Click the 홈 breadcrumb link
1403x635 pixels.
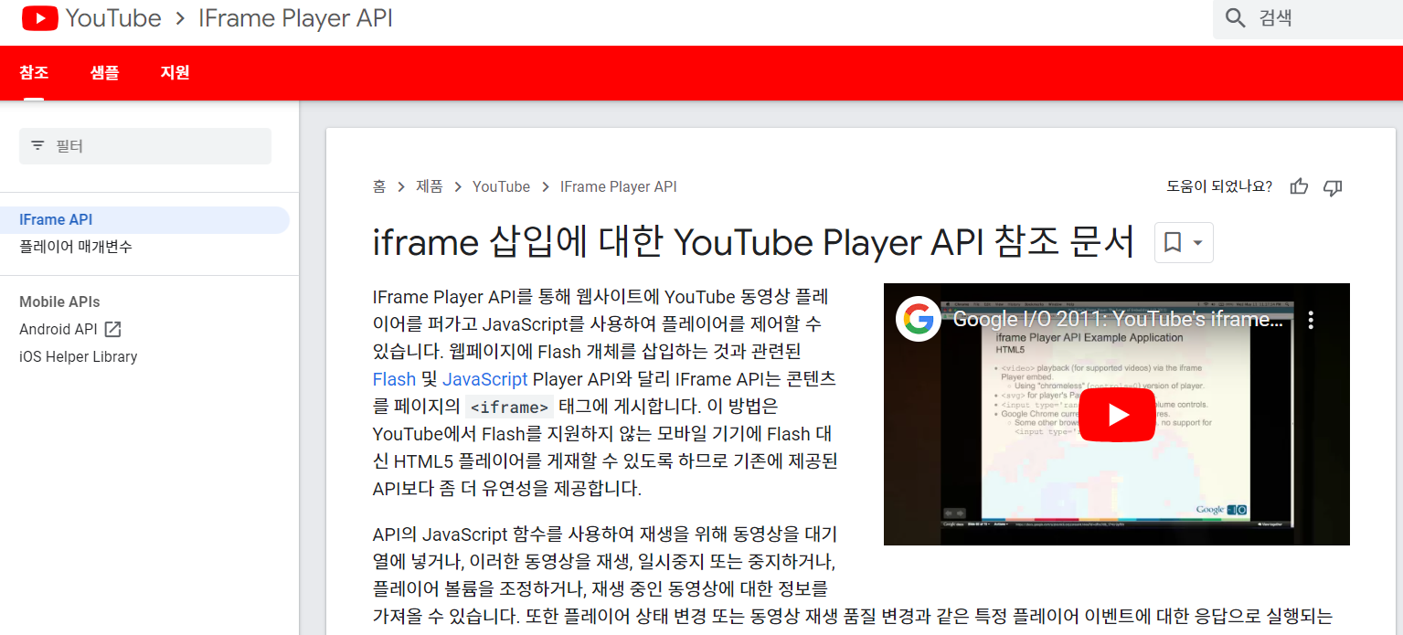(x=379, y=187)
